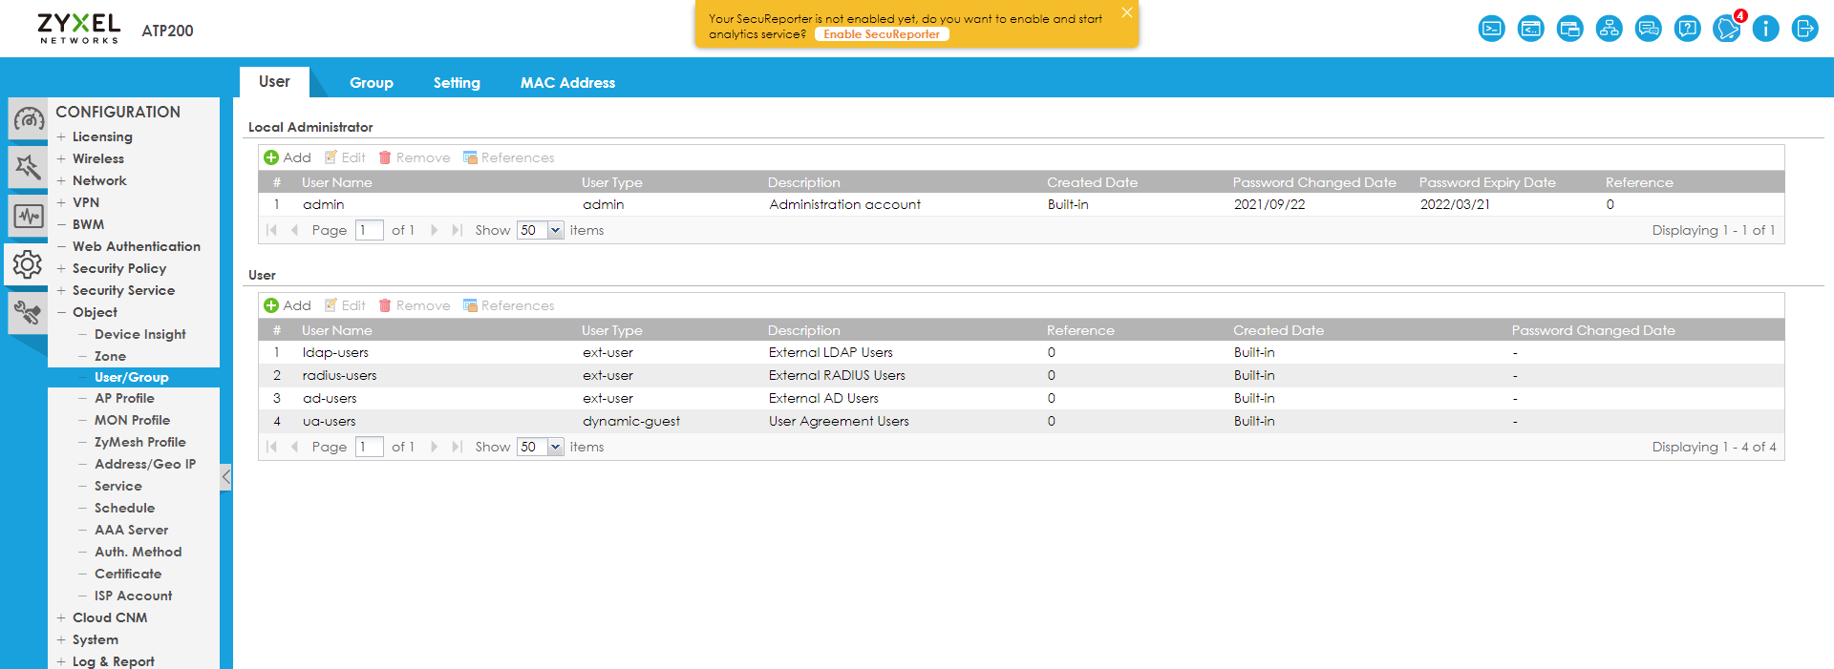Viewport: 1834px width, 669px height.
Task: Expand the Network menu in sidebar
Action: (99, 180)
